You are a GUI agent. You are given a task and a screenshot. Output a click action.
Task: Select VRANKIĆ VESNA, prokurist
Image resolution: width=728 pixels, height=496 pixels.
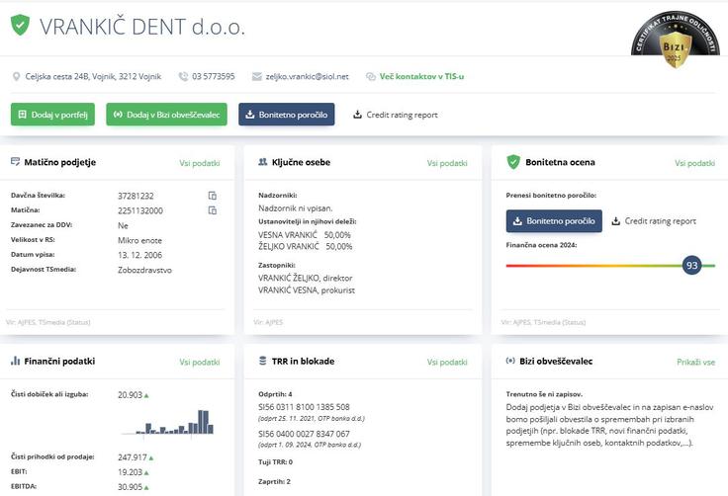coord(307,289)
